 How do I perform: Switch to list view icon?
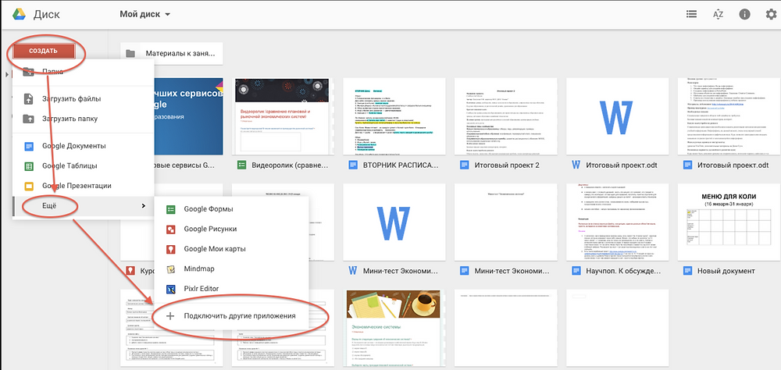(691, 14)
